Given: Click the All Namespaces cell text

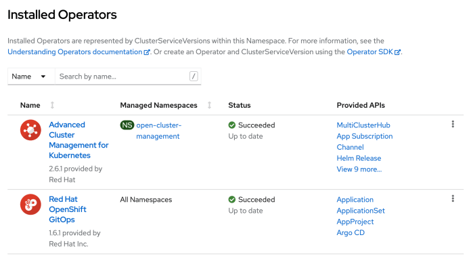Looking at the screenshot, I should [146, 199].
